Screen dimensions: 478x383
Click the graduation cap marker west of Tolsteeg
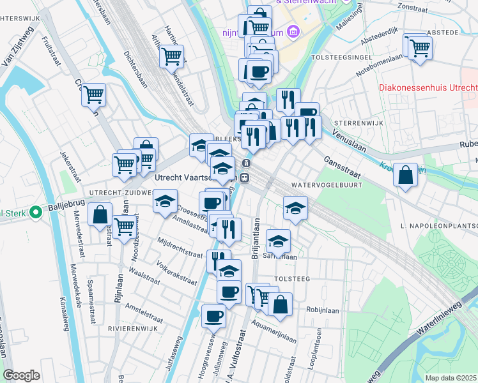(x=229, y=271)
